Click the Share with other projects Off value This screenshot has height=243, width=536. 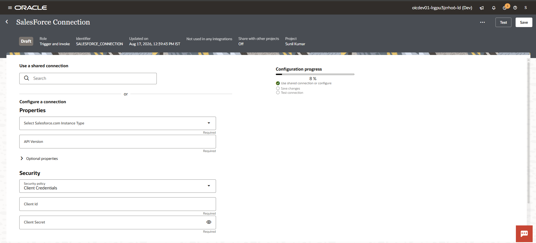[241, 44]
